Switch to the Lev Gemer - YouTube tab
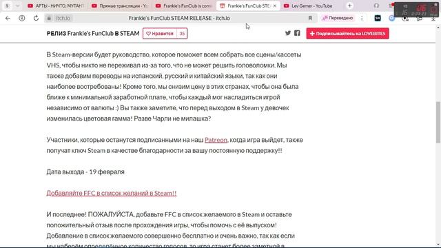The height and width of the screenshot is (248, 441). click(311, 6)
